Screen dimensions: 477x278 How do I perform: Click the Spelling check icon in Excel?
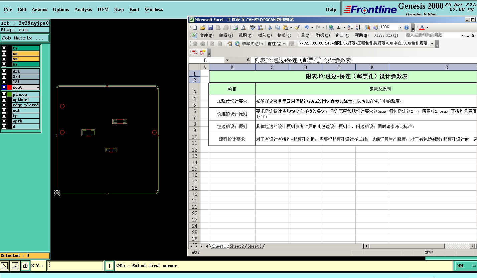(x=253, y=27)
